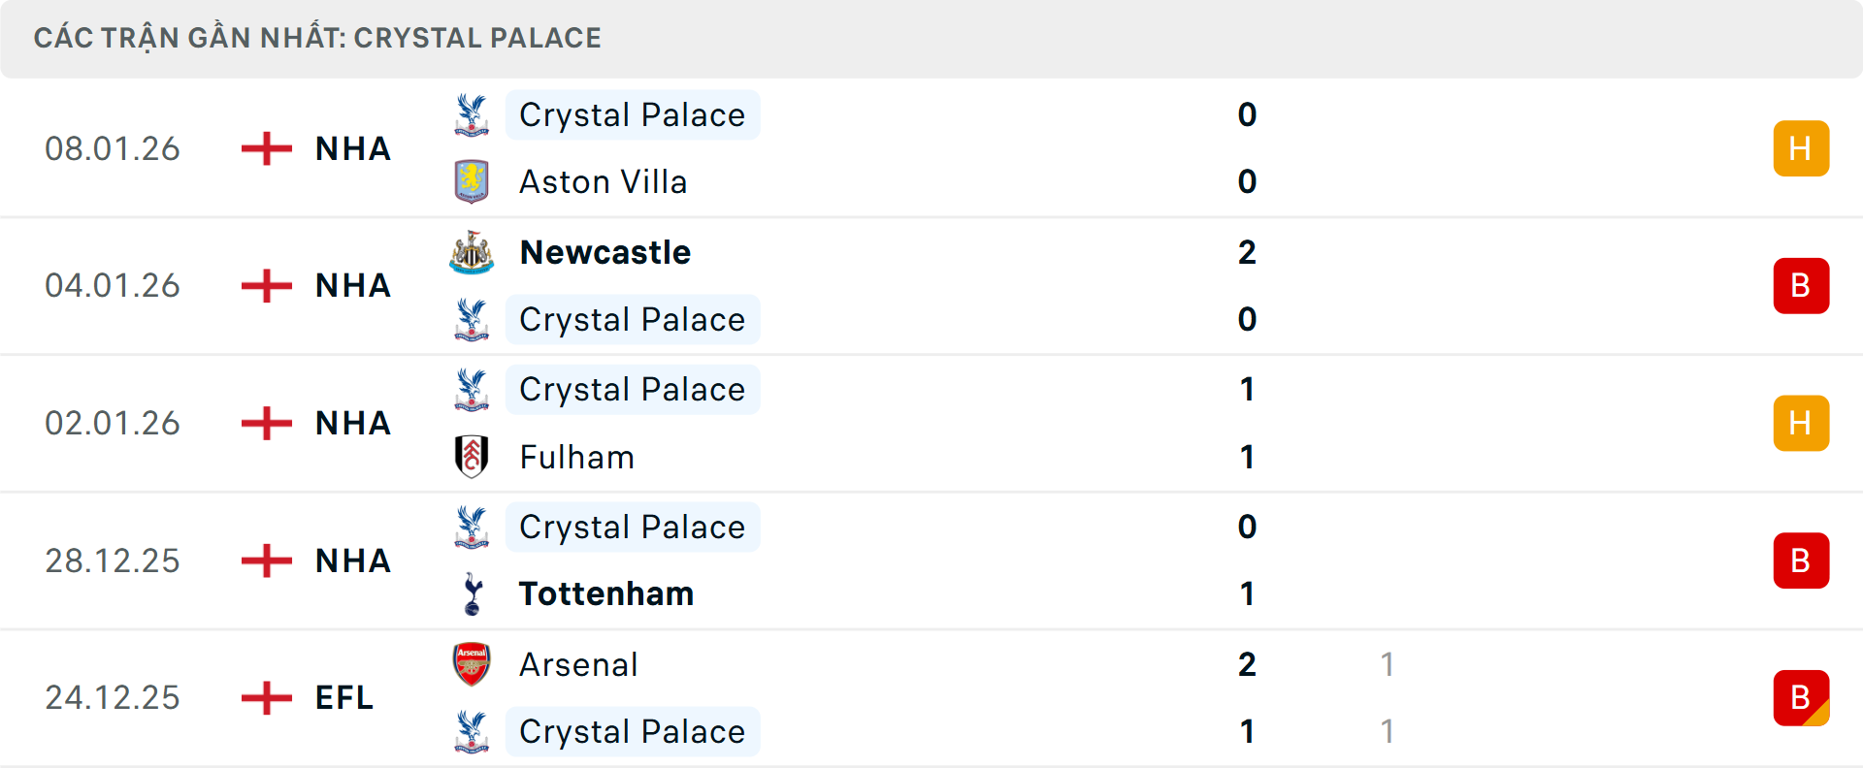Screen dimensions: 1863x768
Task: Select the Fulham club badge
Action: tap(472, 457)
